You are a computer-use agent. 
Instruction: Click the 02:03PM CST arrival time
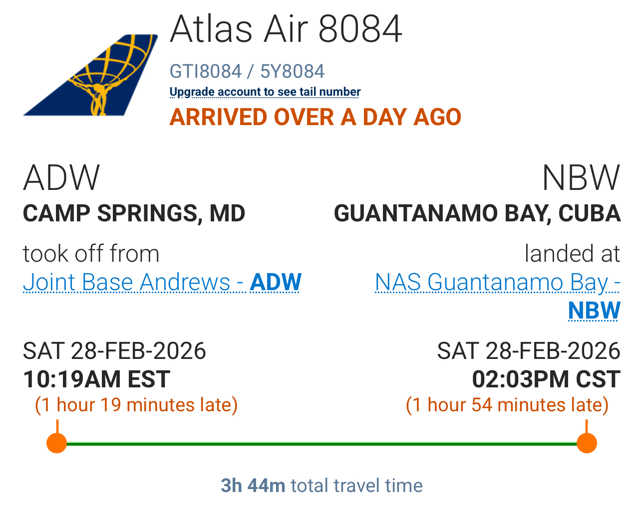(x=546, y=379)
